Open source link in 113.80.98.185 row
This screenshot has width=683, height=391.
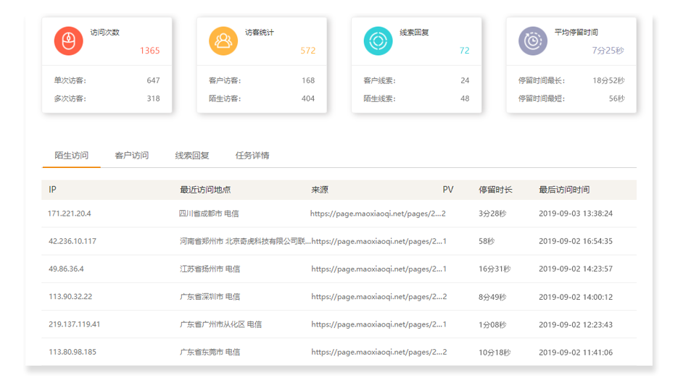coord(376,352)
